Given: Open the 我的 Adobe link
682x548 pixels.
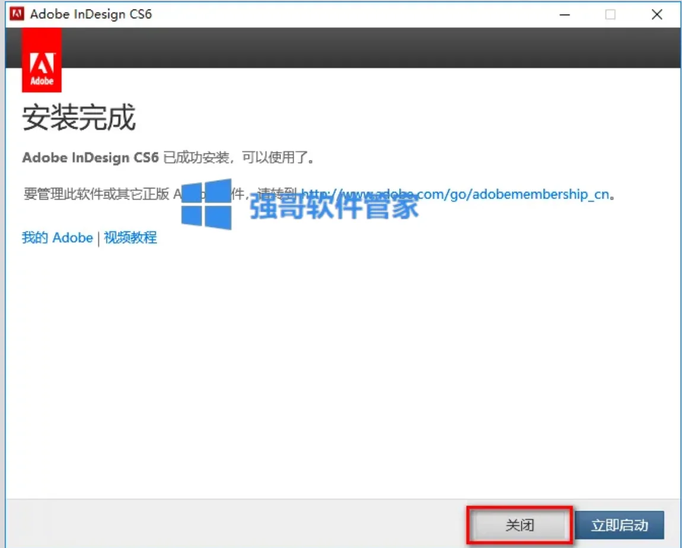Looking at the screenshot, I should click(58, 238).
